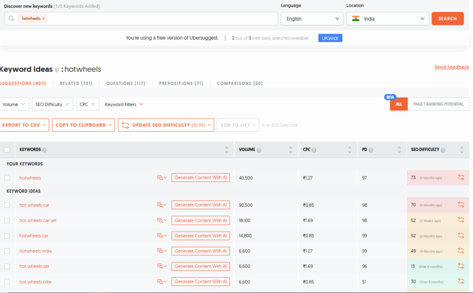Open the Send Feedback link
The height and width of the screenshot is (293, 473).
point(452,67)
